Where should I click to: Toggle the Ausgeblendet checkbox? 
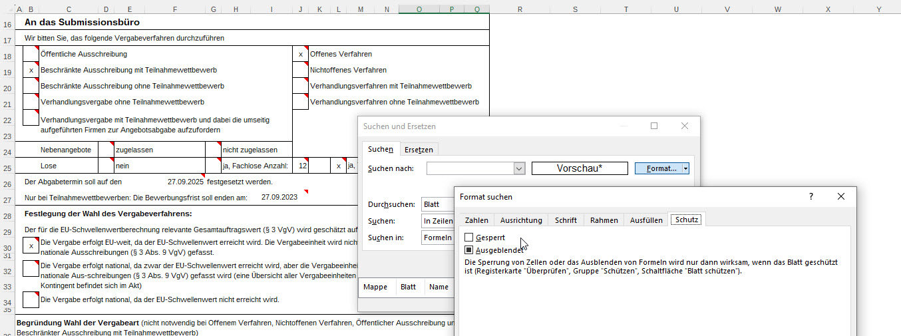point(469,250)
